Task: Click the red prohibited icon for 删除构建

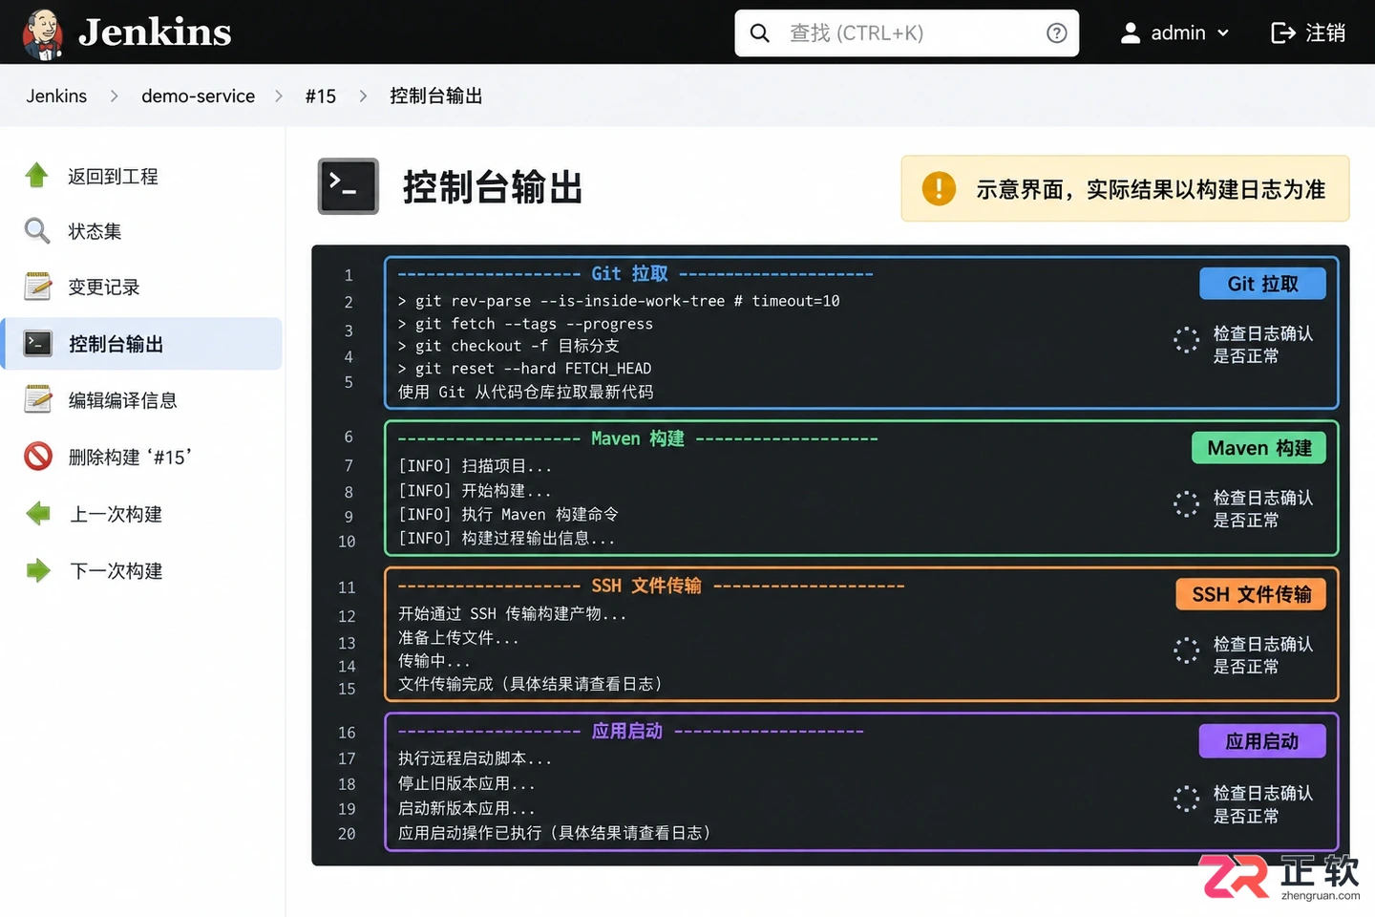Action: point(37,457)
